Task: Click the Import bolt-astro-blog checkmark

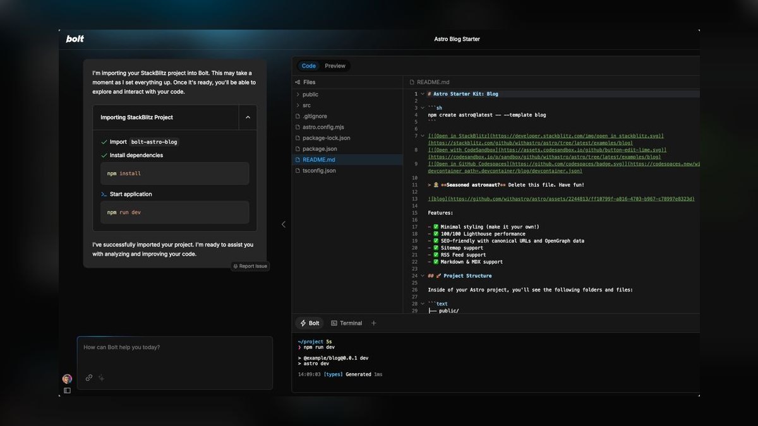Action: coord(104,142)
